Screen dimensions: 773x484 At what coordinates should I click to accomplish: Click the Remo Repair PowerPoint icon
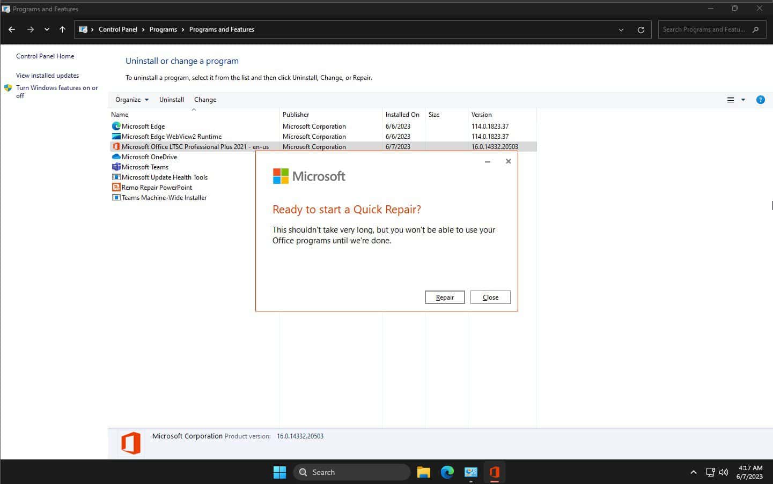(116, 188)
